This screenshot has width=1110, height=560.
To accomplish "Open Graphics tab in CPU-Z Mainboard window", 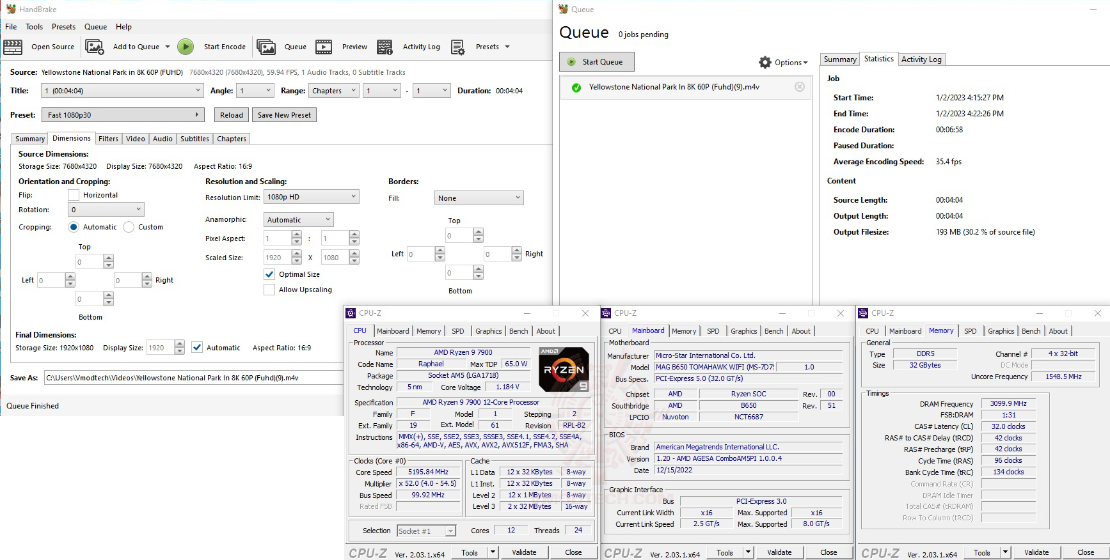I will [x=744, y=331].
